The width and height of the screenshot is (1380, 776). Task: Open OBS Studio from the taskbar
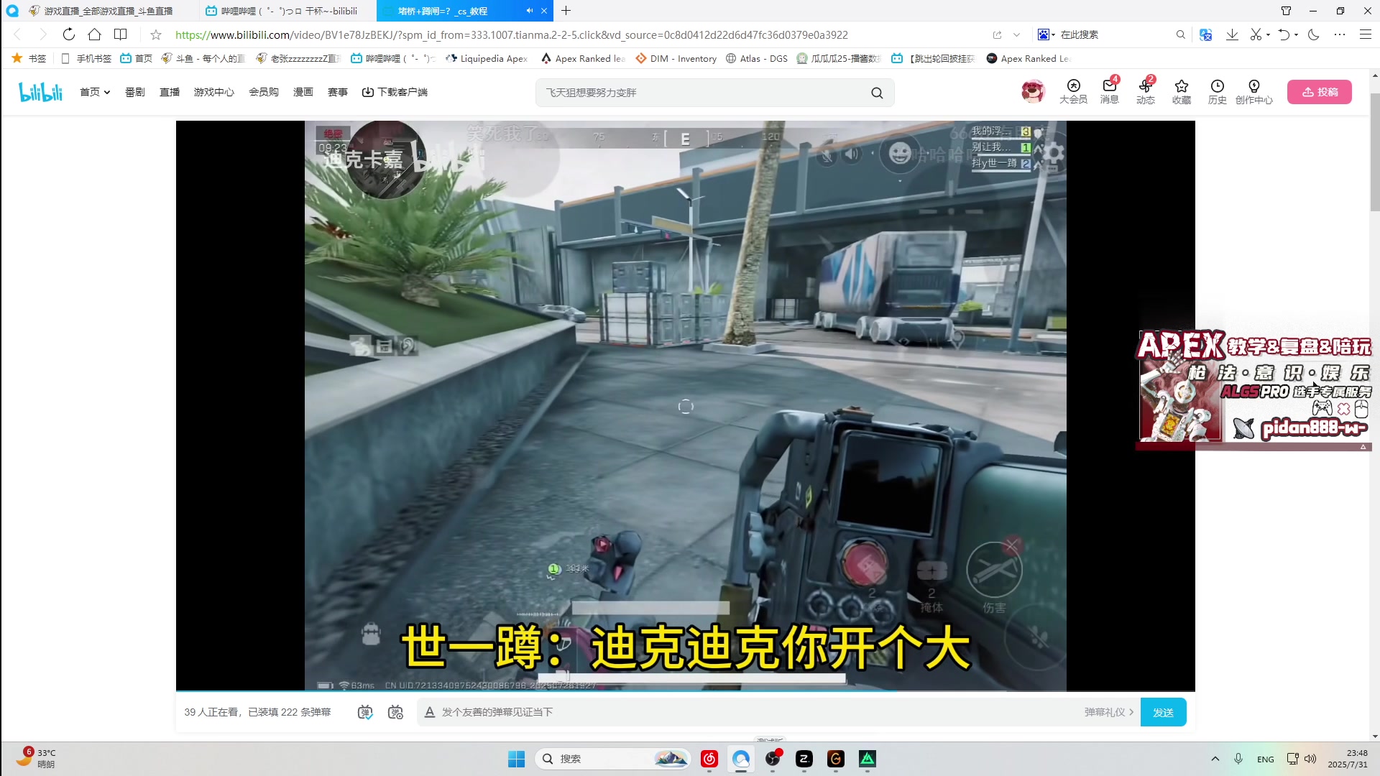tap(773, 759)
